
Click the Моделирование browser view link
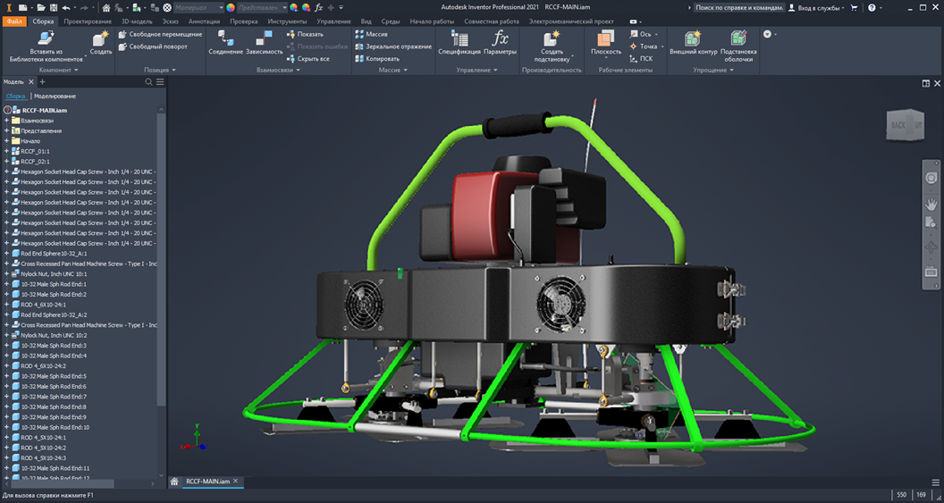[x=55, y=96]
